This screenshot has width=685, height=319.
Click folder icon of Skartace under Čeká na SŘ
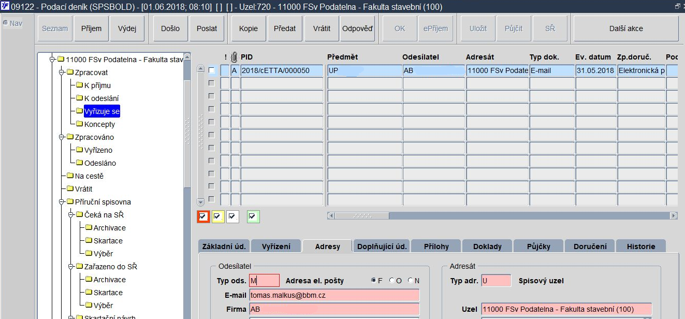tap(89, 240)
